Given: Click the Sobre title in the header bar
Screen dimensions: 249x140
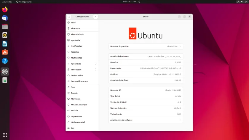Looking at the screenshot, I should point(146,17).
